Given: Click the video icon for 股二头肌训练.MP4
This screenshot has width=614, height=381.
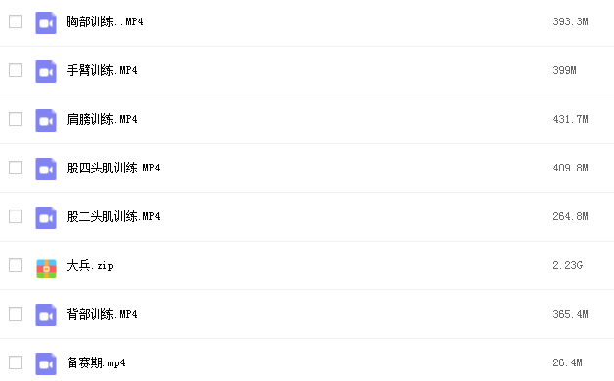Looking at the screenshot, I should coord(46,217).
